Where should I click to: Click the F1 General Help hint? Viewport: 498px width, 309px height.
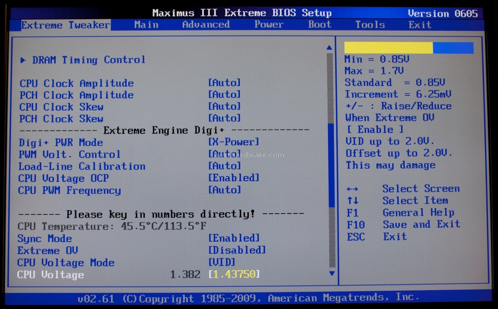coord(400,212)
